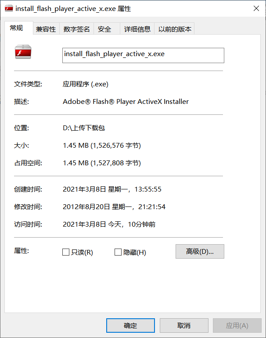Open the 以前的版本 tab
The image size is (266, 338).
pyautogui.click(x=175, y=29)
